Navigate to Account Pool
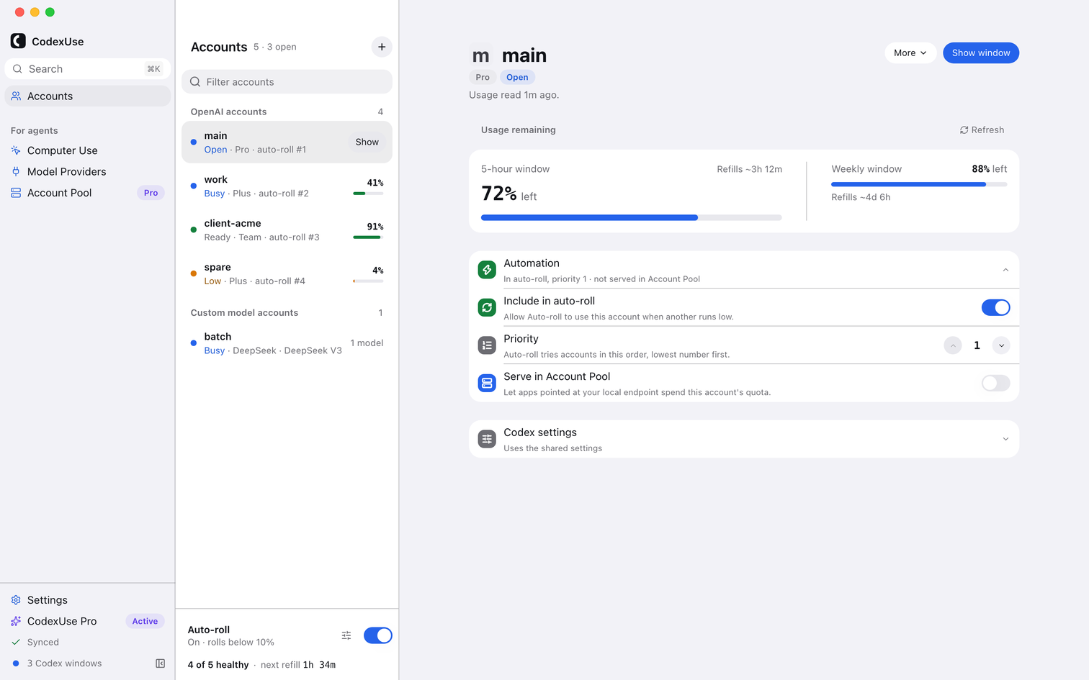The image size is (1089, 680). point(88,193)
